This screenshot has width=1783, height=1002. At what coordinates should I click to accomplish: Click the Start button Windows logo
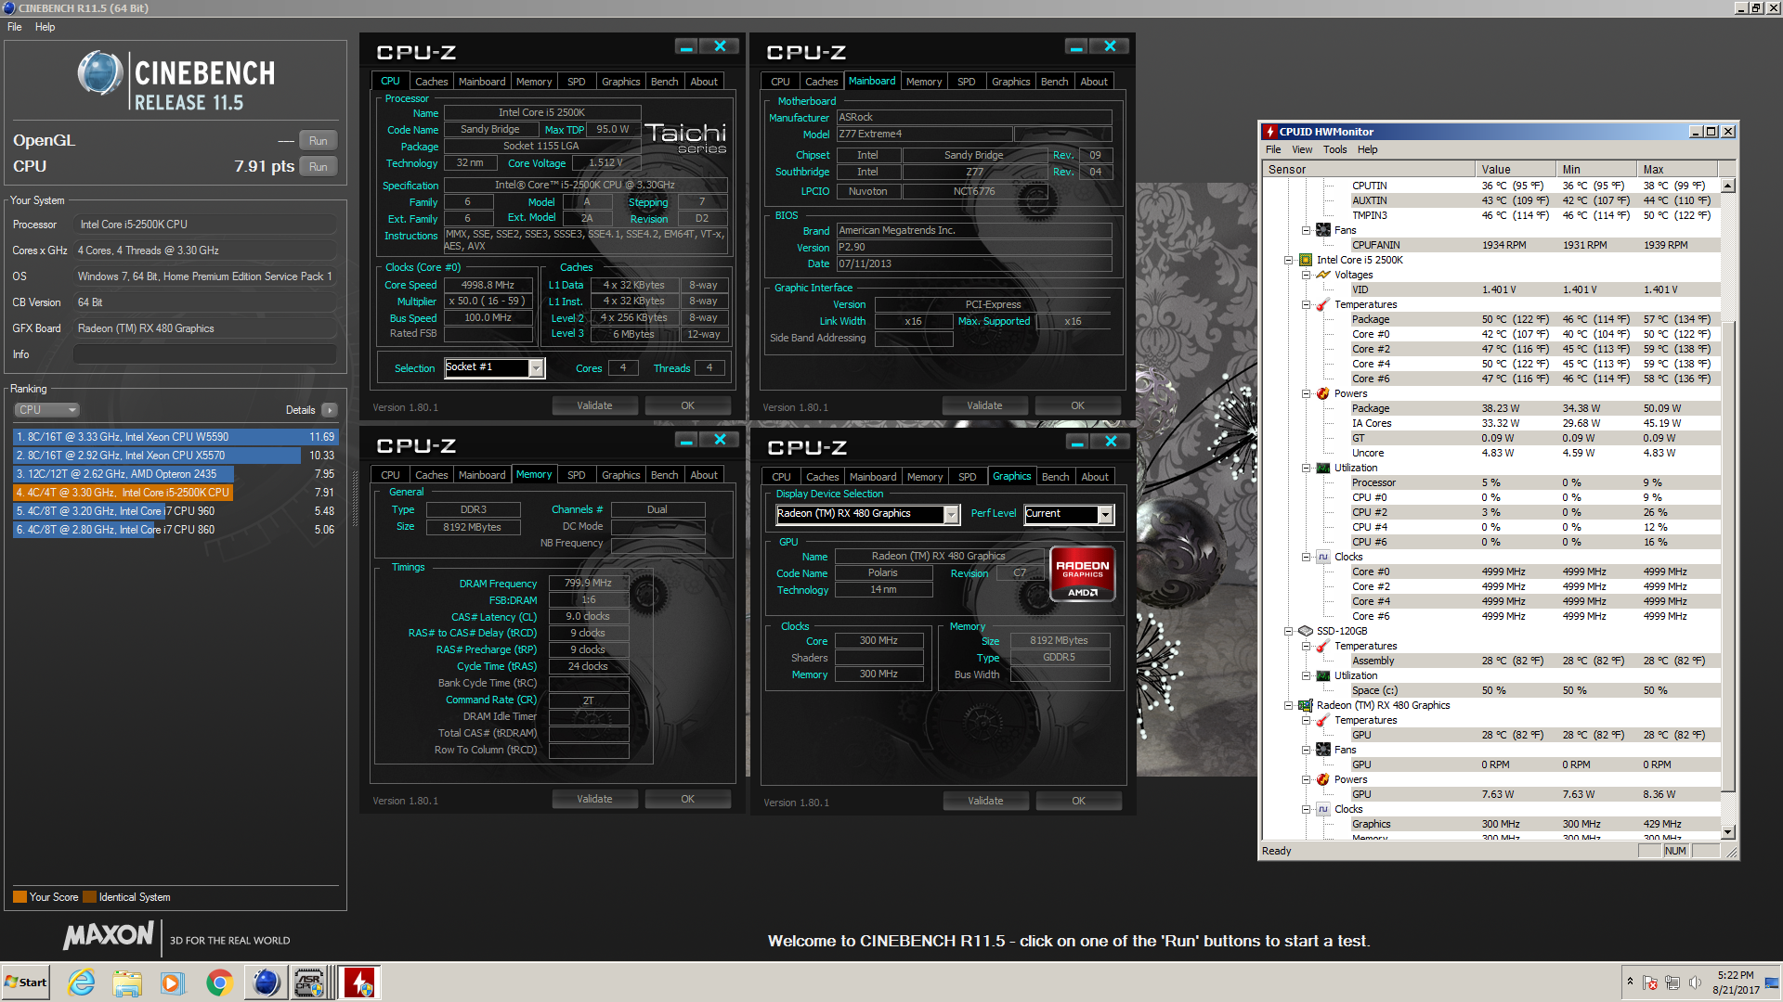point(11,983)
